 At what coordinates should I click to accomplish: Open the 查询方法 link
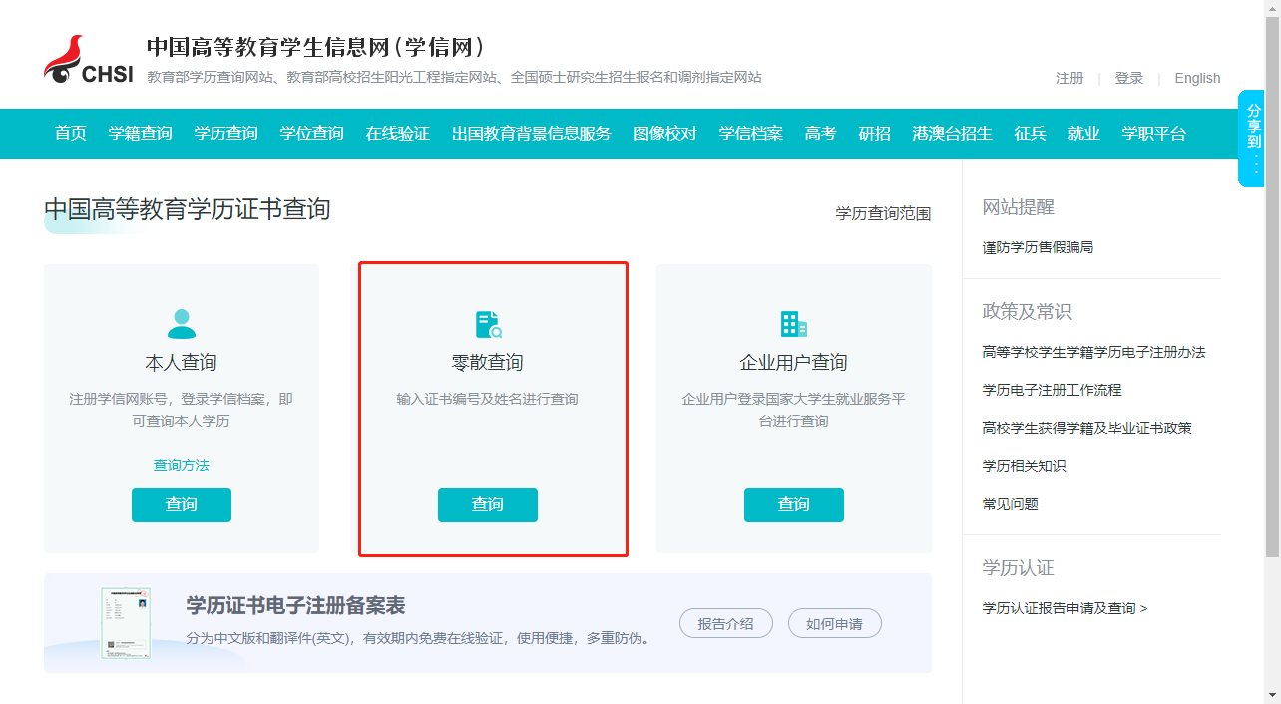click(x=182, y=465)
